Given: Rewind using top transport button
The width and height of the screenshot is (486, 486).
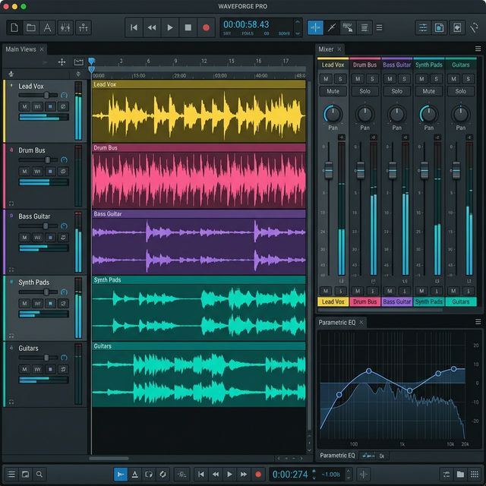Looking at the screenshot, I should (152, 27).
